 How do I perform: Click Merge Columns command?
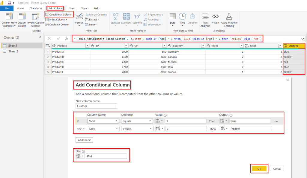(x=96, y=14)
